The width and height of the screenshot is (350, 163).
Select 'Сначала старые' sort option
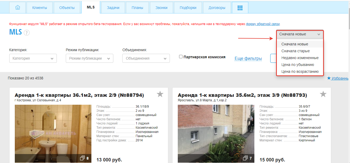click(295, 51)
